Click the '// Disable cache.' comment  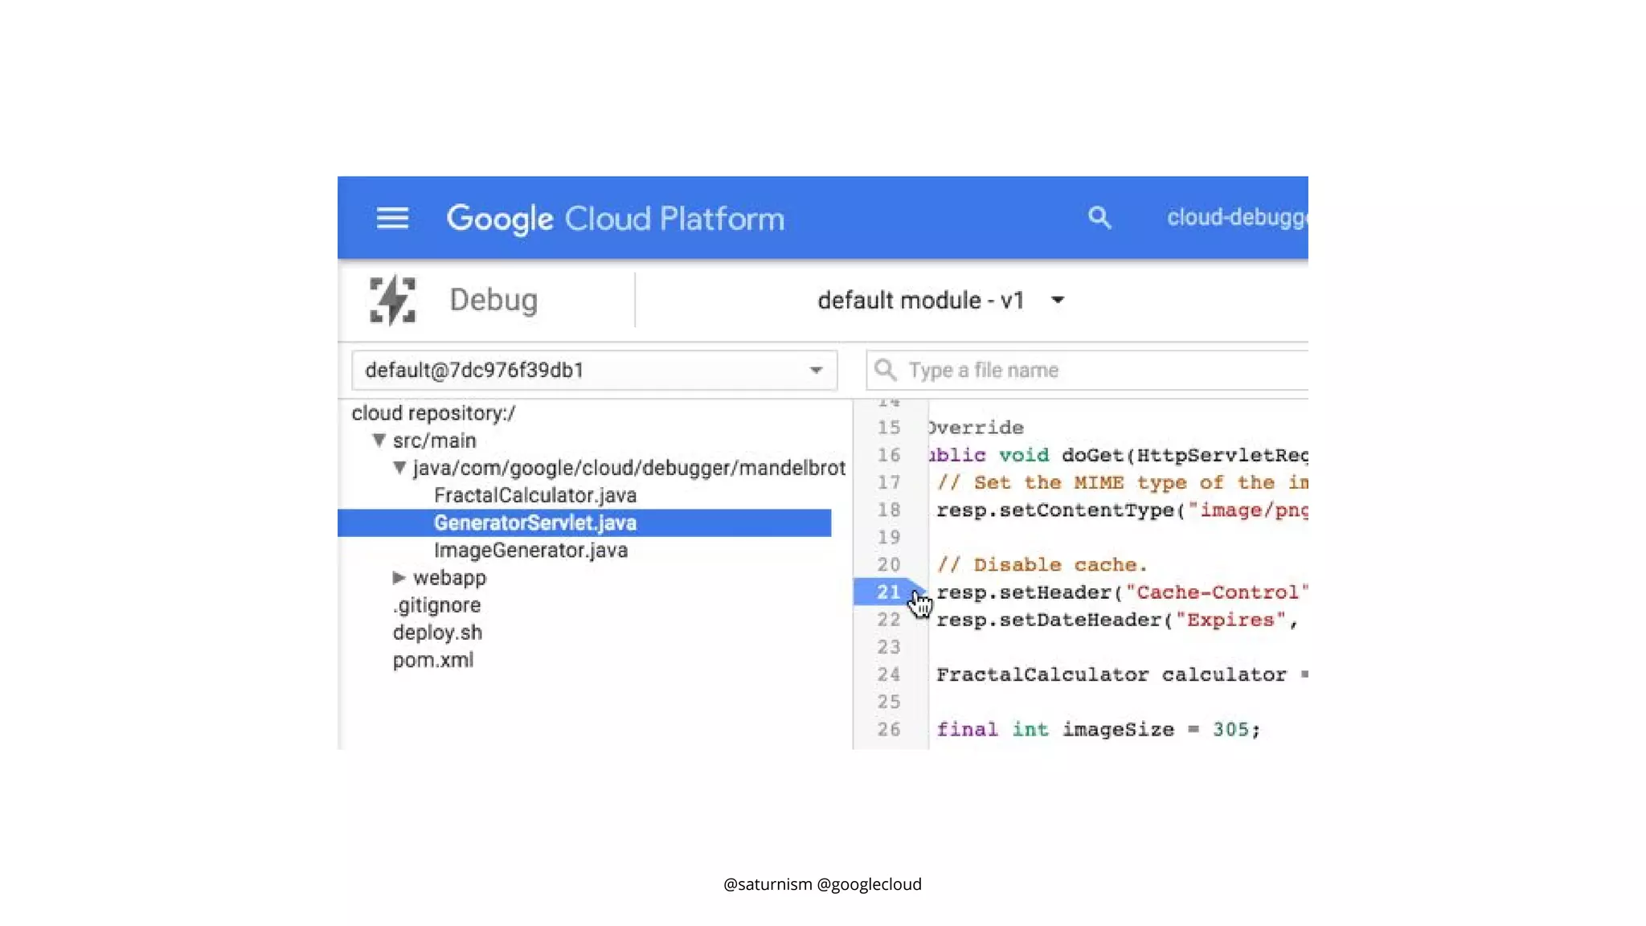coord(1042,565)
